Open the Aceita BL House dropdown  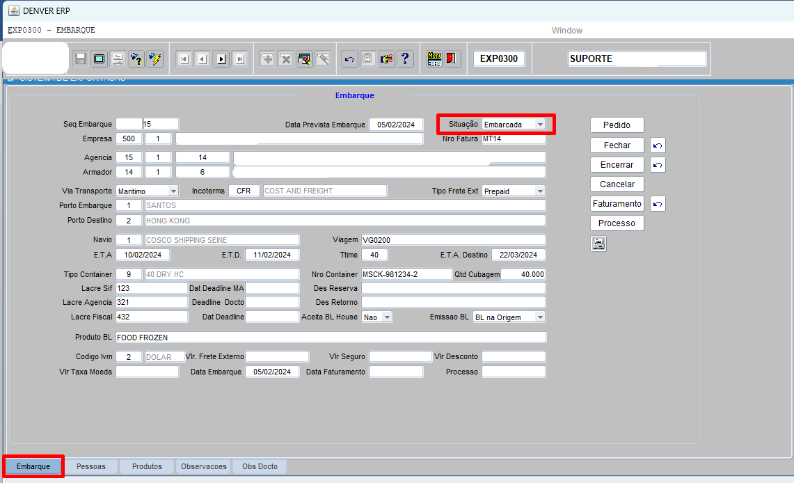coord(377,317)
